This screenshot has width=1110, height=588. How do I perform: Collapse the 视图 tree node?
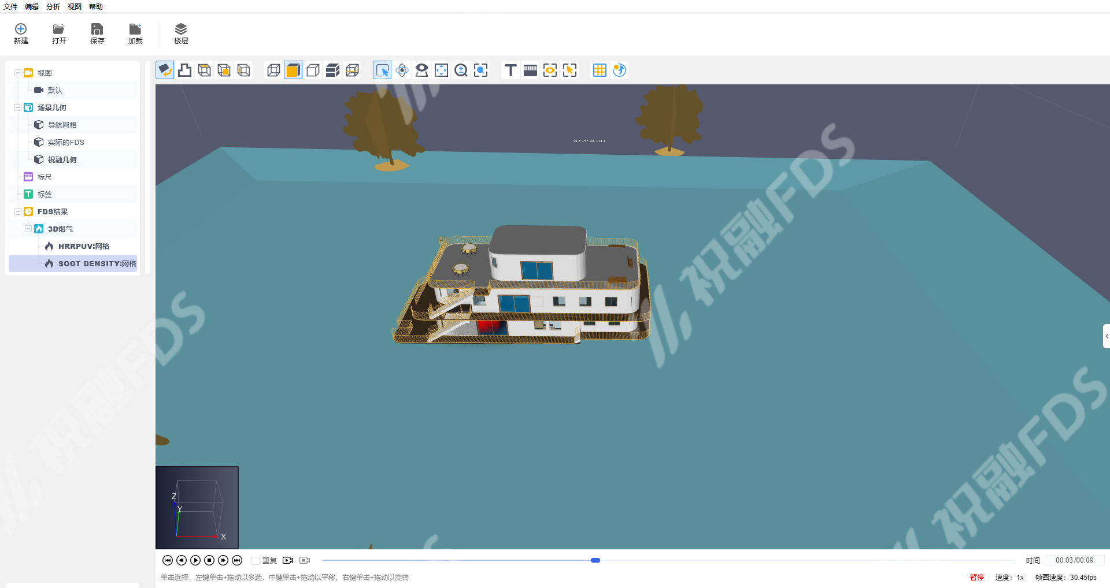coord(18,73)
